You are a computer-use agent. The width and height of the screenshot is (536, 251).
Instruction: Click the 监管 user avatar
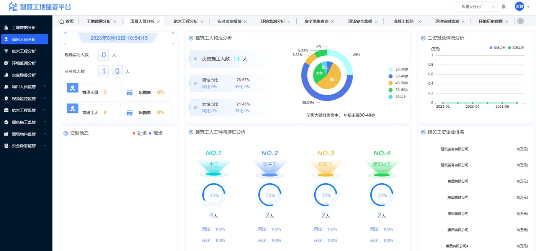(520, 6)
